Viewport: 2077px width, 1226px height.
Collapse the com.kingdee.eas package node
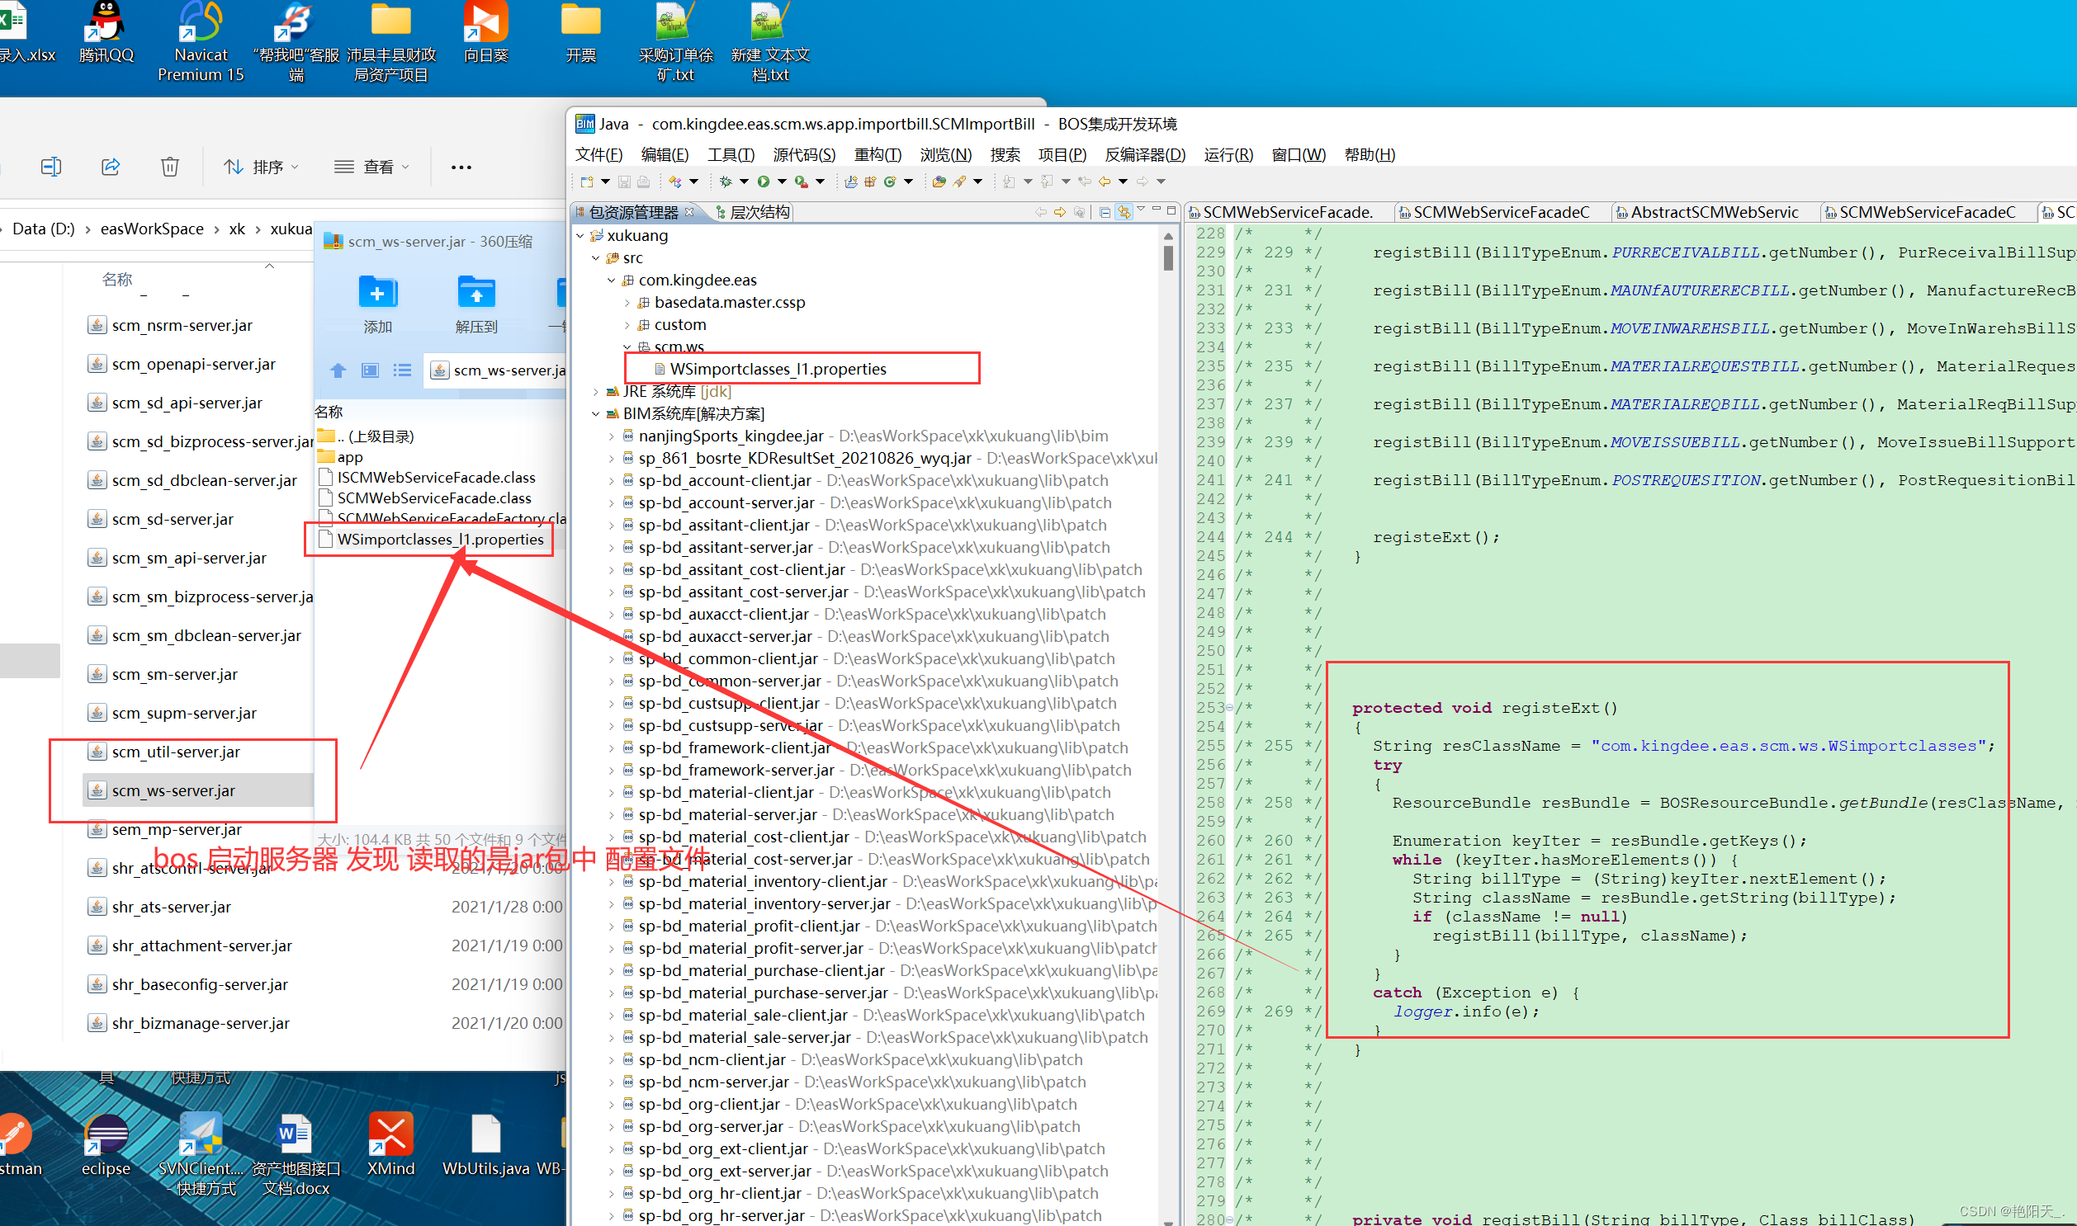pyautogui.click(x=612, y=280)
